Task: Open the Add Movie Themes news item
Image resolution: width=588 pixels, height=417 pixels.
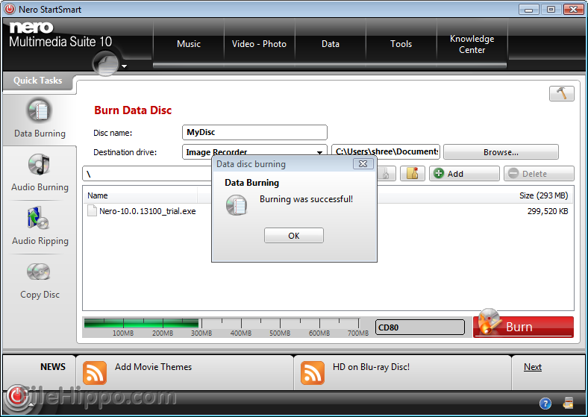Action: [153, 367]
